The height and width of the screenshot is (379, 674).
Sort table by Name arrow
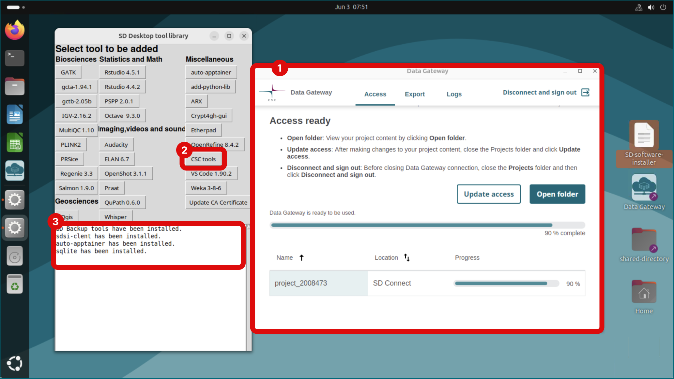(x=301, y=258)
